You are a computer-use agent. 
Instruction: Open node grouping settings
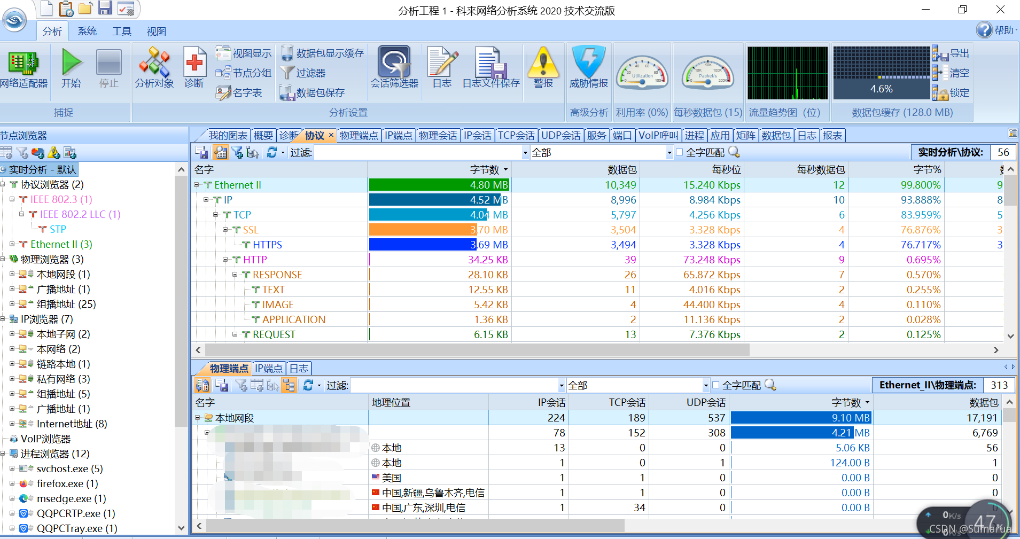244,73
